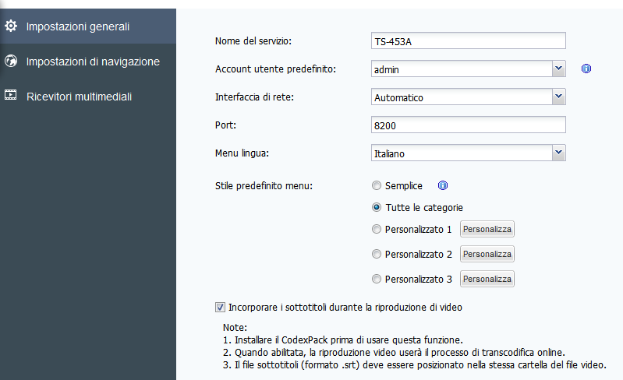Image resolution: width=623 pixels, height=380 pixels.
Task: Click info icon beside Semplice option
Action: [x=443, y=186]
